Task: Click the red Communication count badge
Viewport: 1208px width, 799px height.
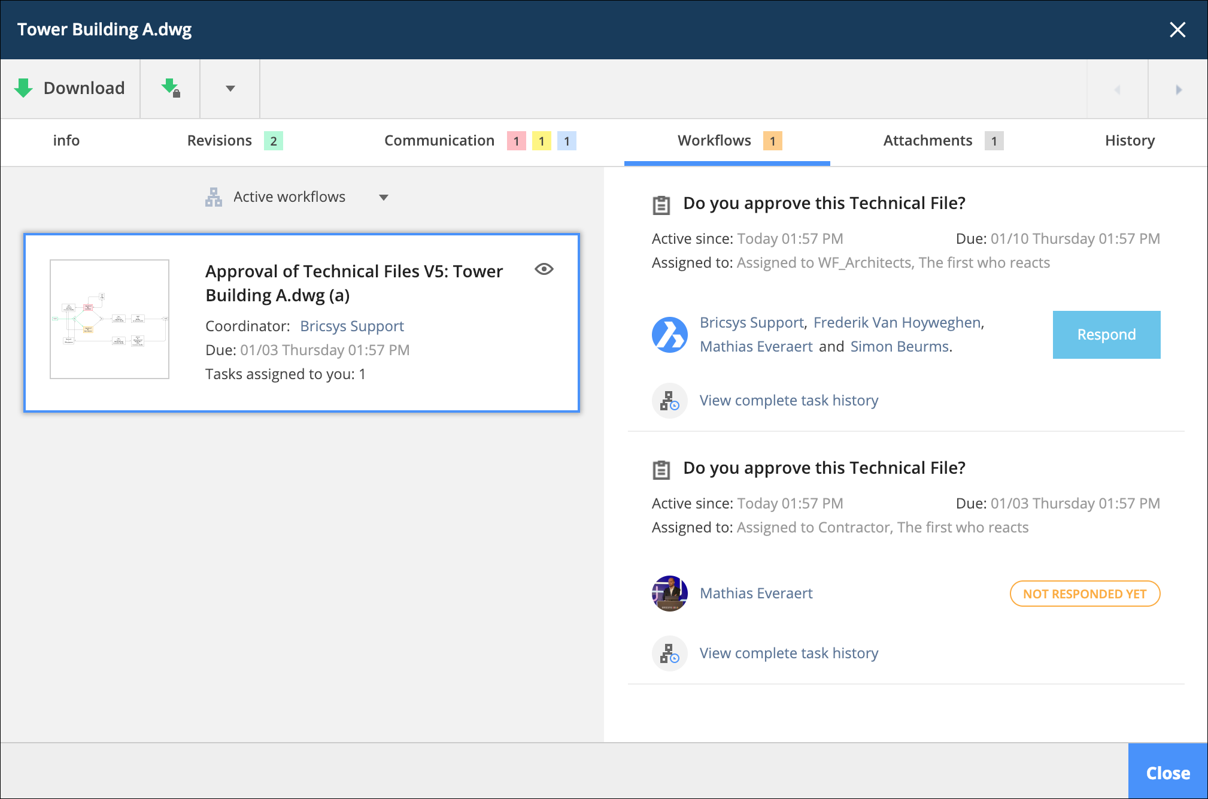Action: [516, 141]
